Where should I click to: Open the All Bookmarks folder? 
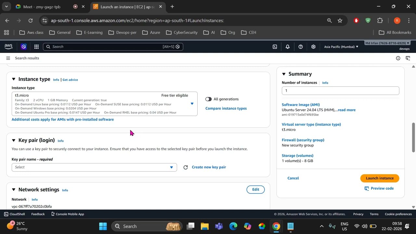395,32
